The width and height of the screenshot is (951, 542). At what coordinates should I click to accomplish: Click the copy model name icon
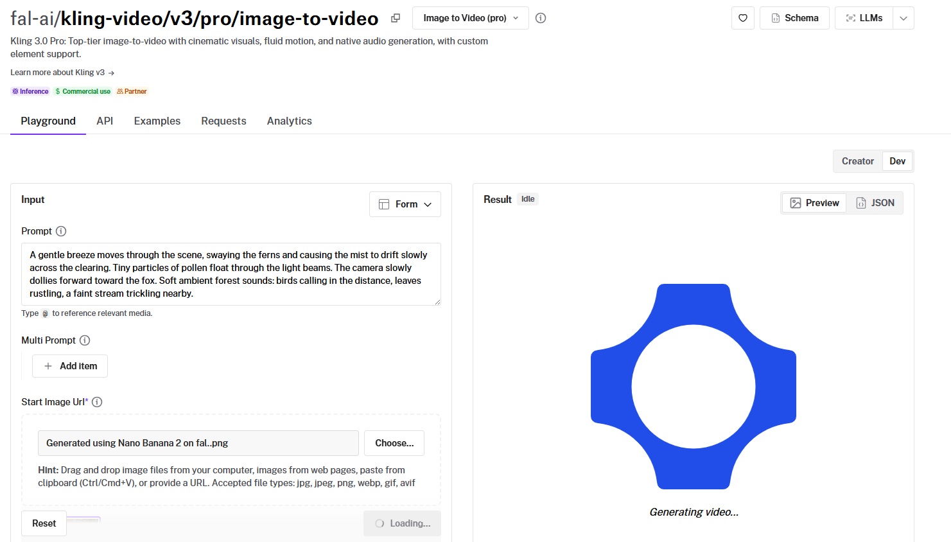(396, 18)
